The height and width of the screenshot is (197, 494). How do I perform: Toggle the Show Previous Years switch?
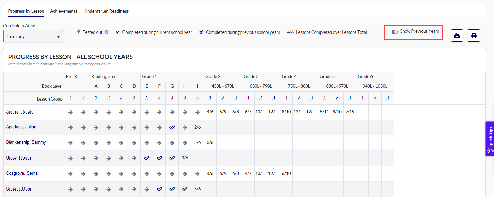395,31
